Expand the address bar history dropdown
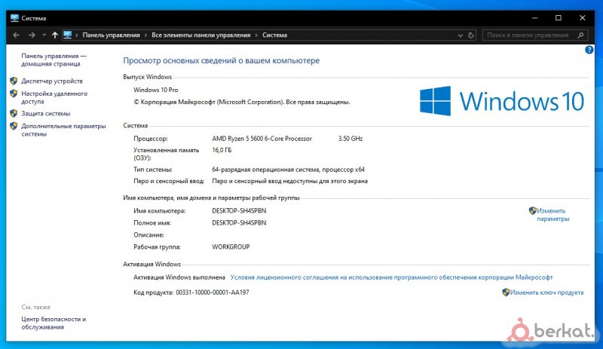This screenshot has height=349, width=603. tap(461, 35)
